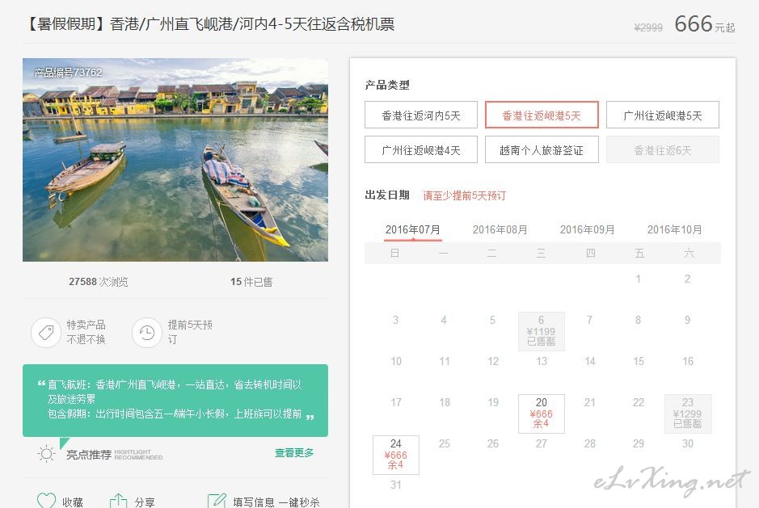
Task: Click the share icon next to 分享
Action: (x=119, y=501)
